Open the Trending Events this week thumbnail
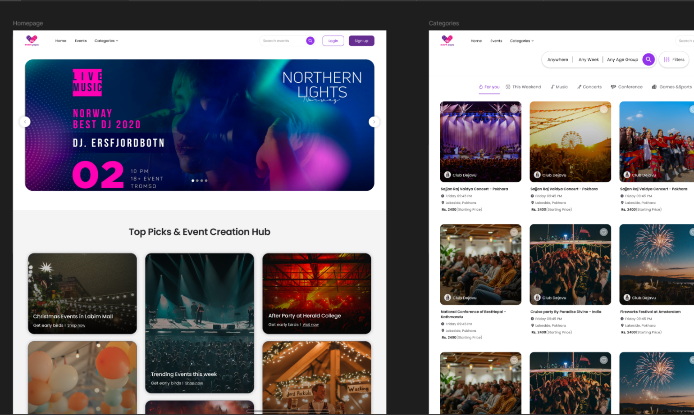Screen dimensions: 694x415 pyautogui.click(x=200, y=323)
